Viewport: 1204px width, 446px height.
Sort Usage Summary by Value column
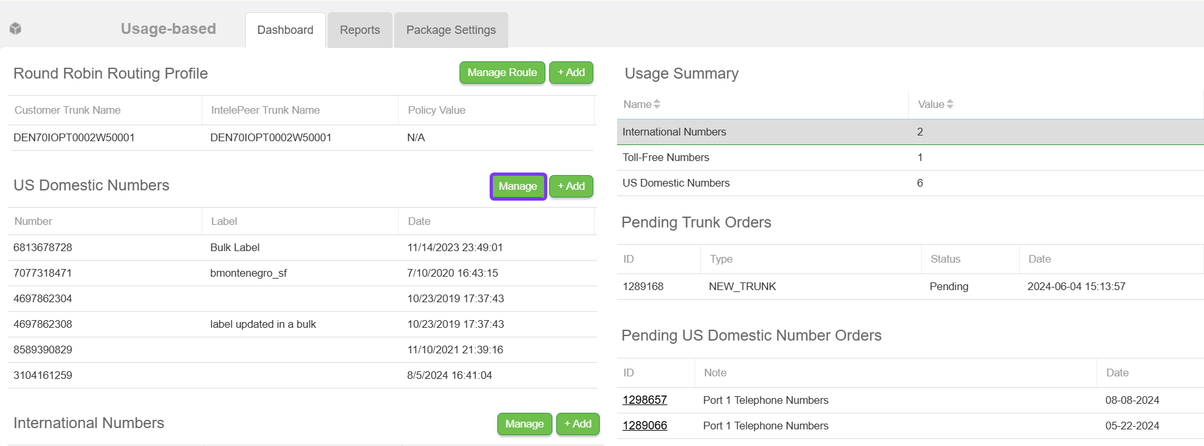pyautogui.click(x=935, y=104)
